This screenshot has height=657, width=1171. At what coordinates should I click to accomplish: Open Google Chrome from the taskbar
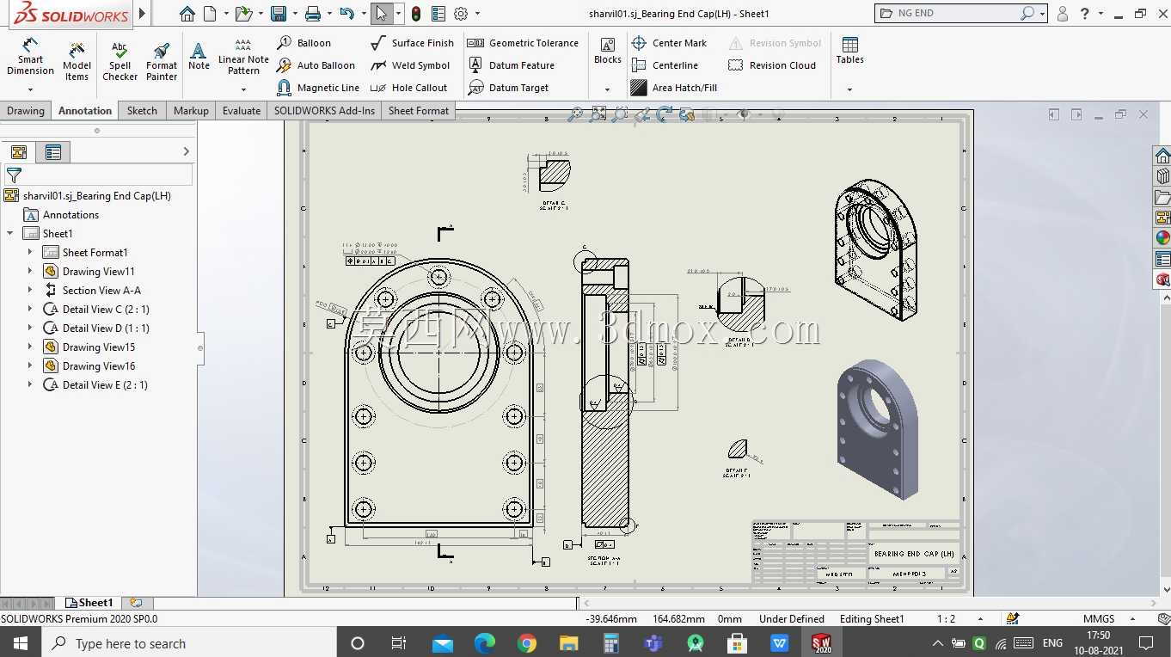(x=527, y=643)
